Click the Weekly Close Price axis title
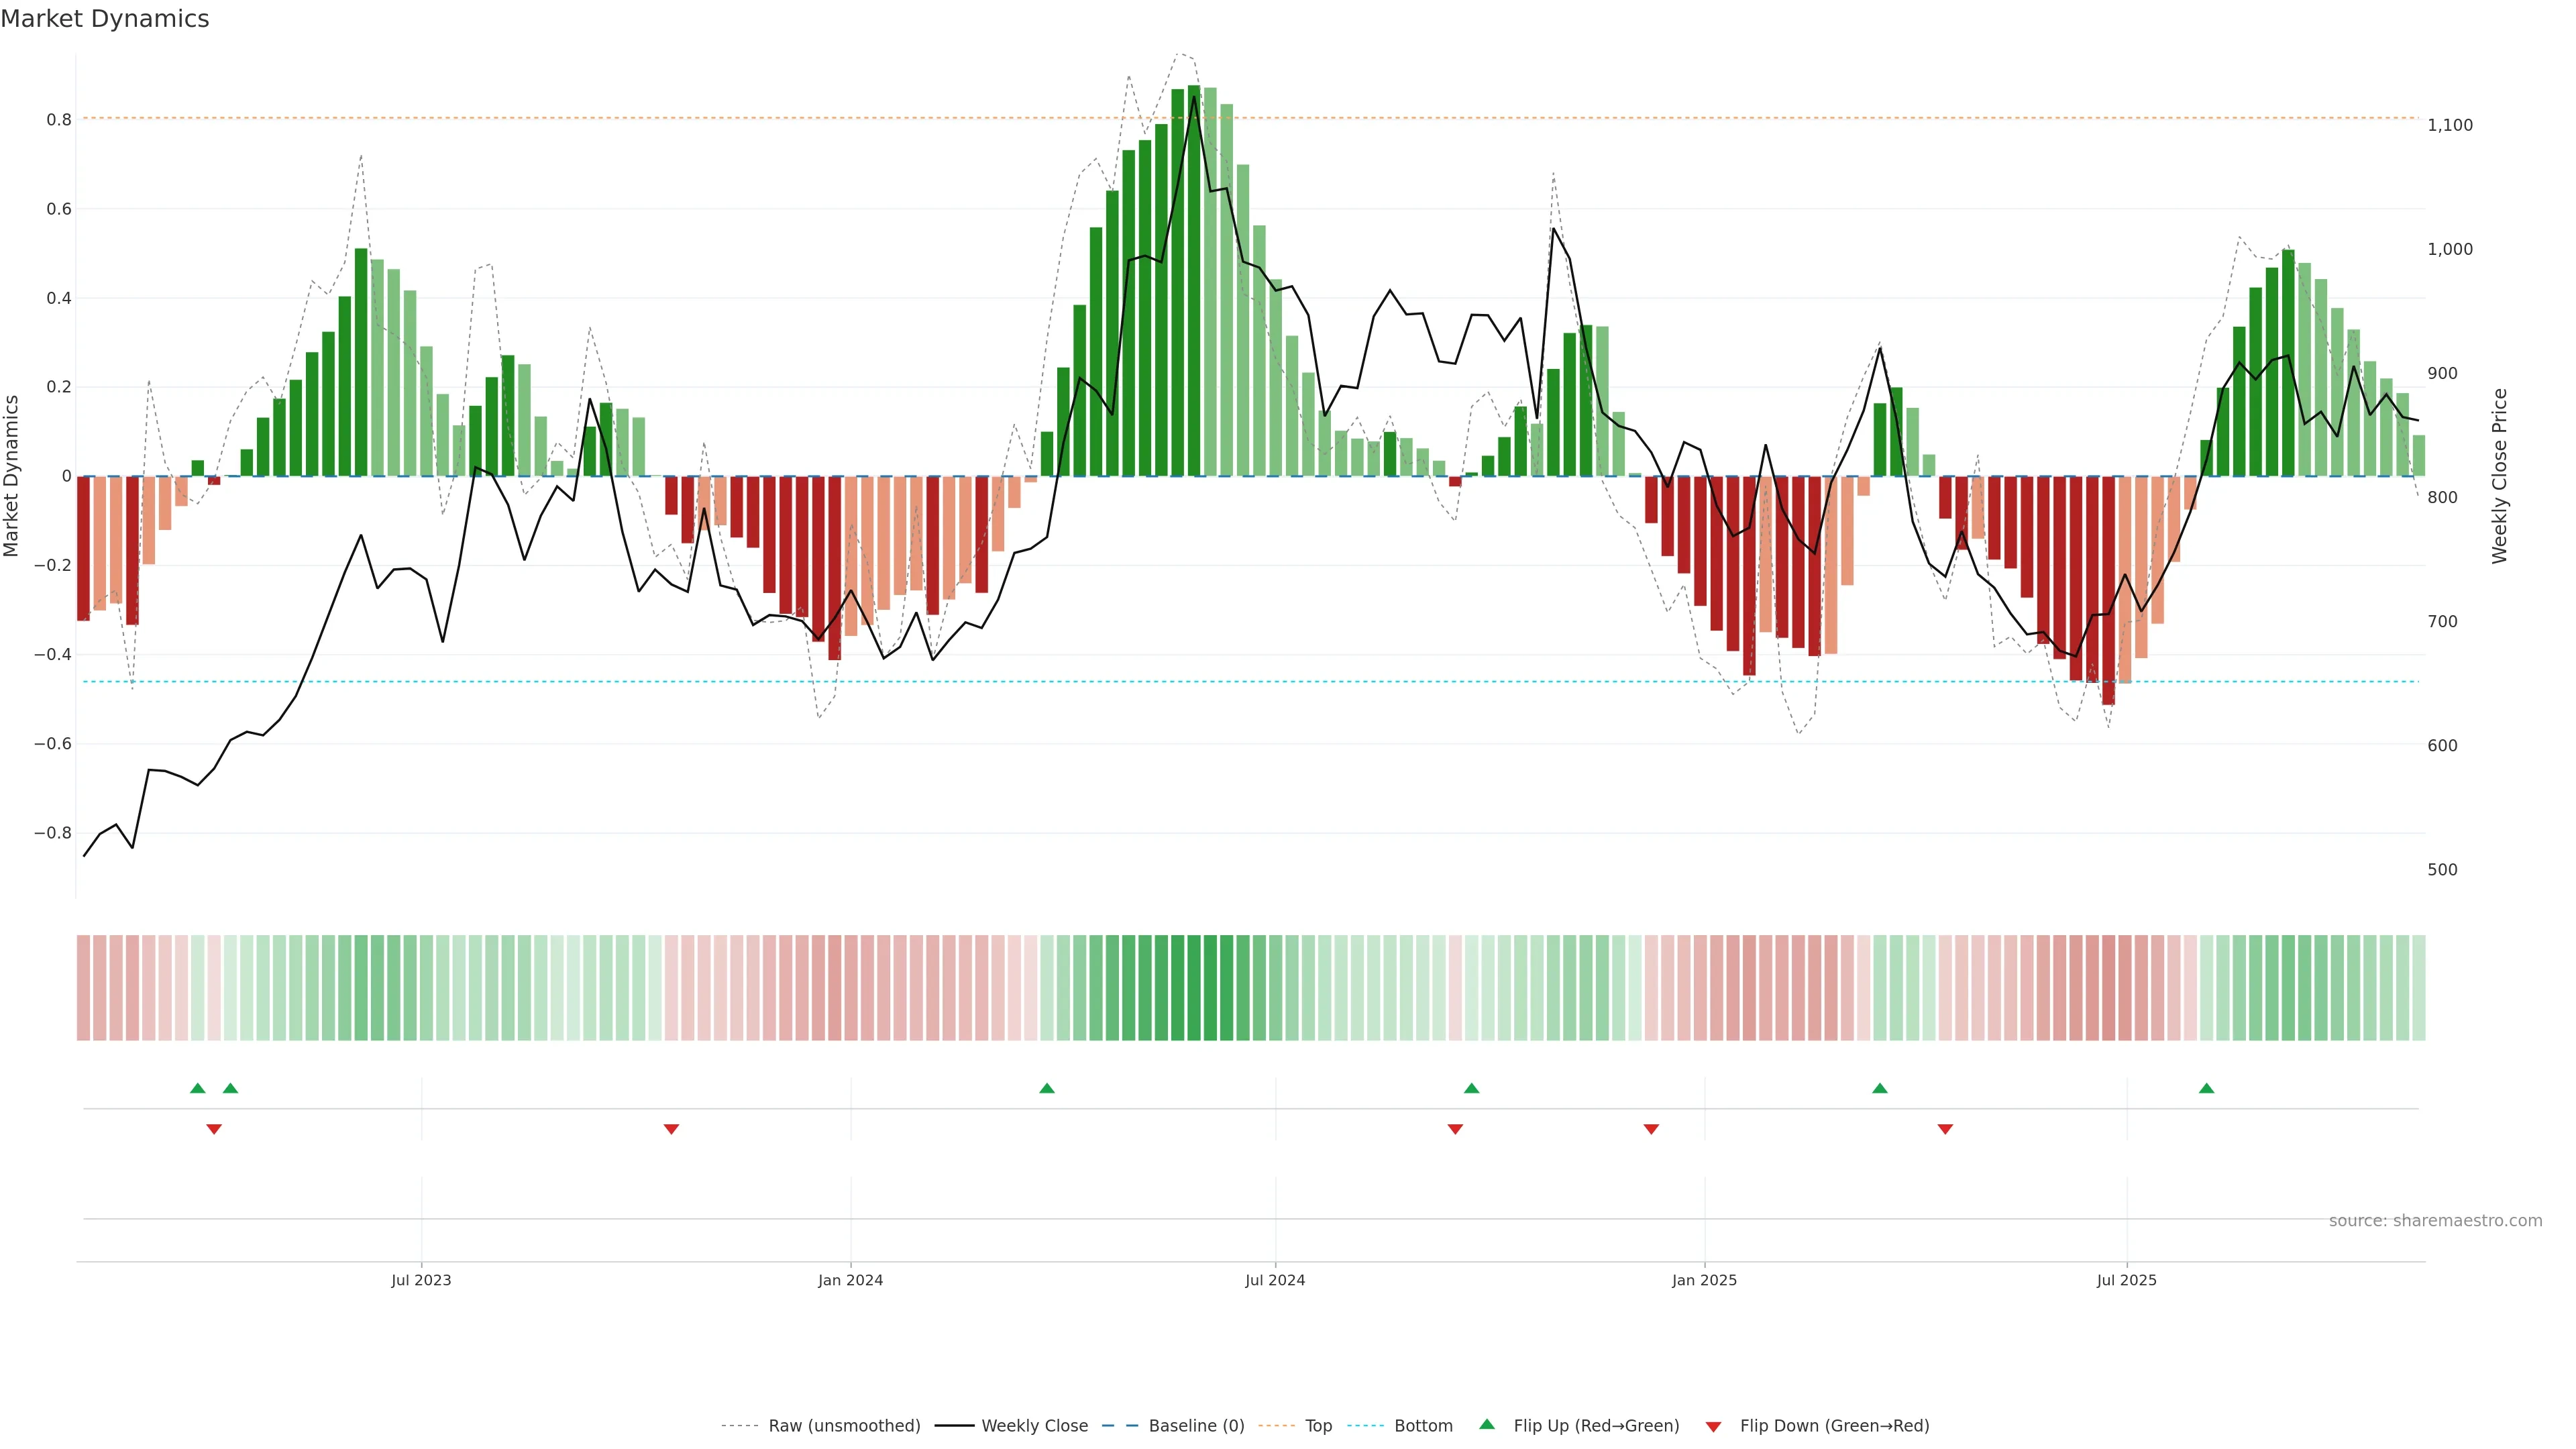The height and width of the screenshot is (1449, 2576). click(x=2500, y=476)
